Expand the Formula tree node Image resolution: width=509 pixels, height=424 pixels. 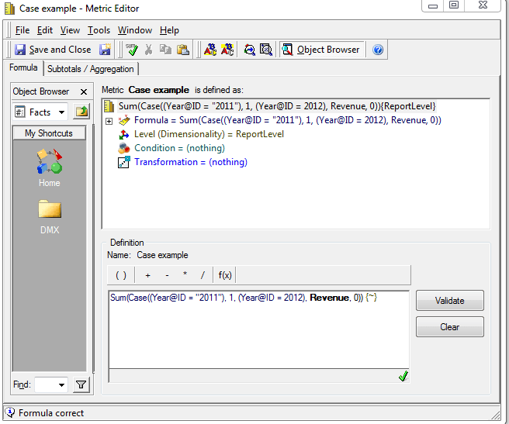tap(109, 120)
